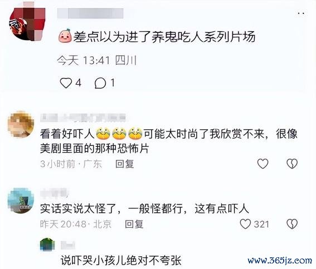Click 回复 under the Beijing comment

[134, 224]
